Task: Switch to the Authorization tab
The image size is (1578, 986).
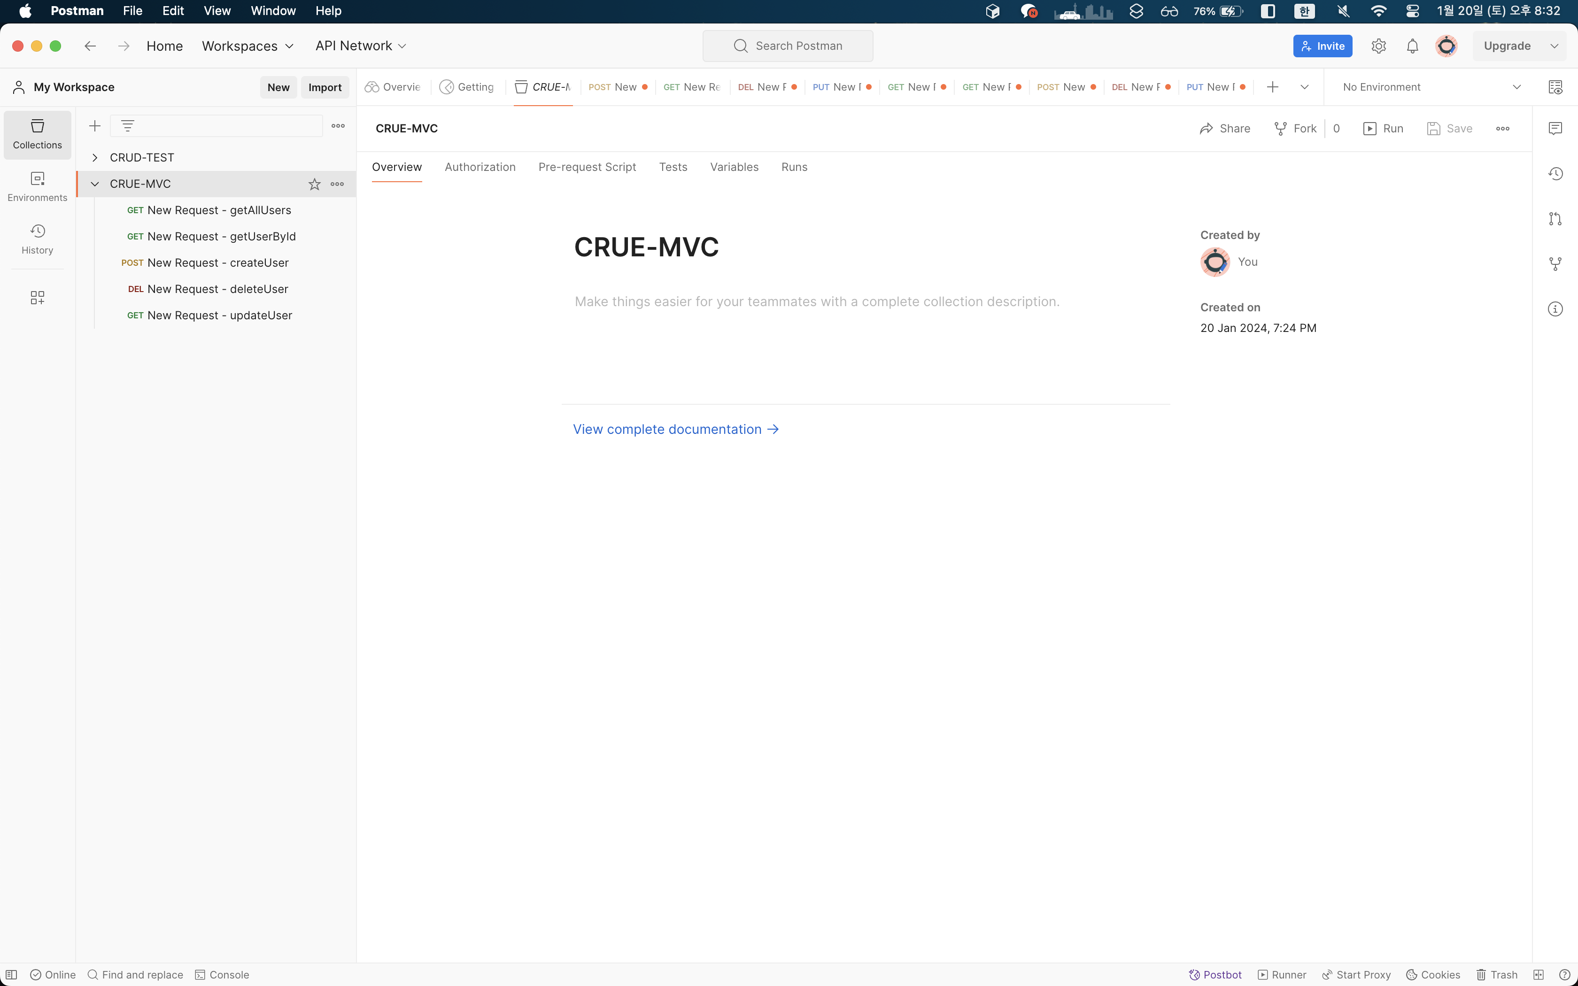Action: click(480, 167)
